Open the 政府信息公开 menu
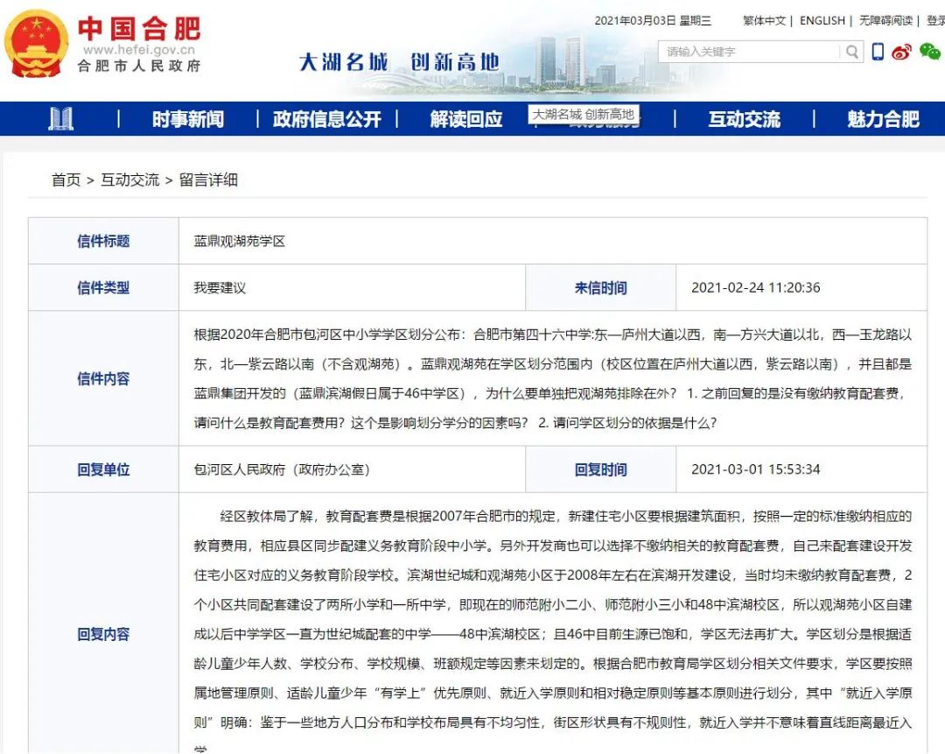 (326, 119)
